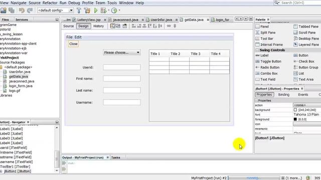This screenshot has height=180, width=321.
Task: Select login_form.java in project tree
Action: coord(21,86)
